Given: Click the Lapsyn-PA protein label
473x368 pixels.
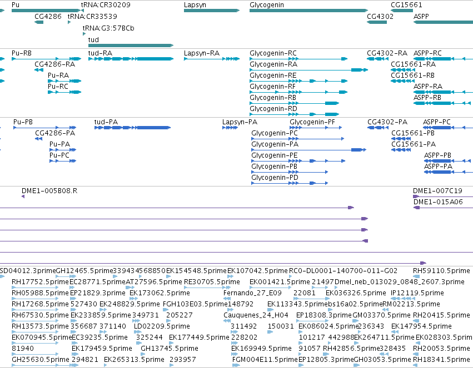Looking at the screenshot, I should coord(240,122).
